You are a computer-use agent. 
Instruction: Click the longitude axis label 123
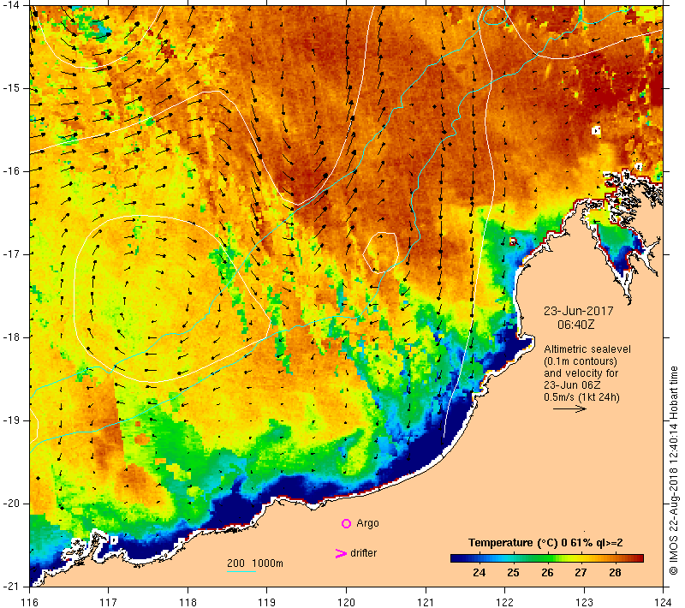pos(584,602)
